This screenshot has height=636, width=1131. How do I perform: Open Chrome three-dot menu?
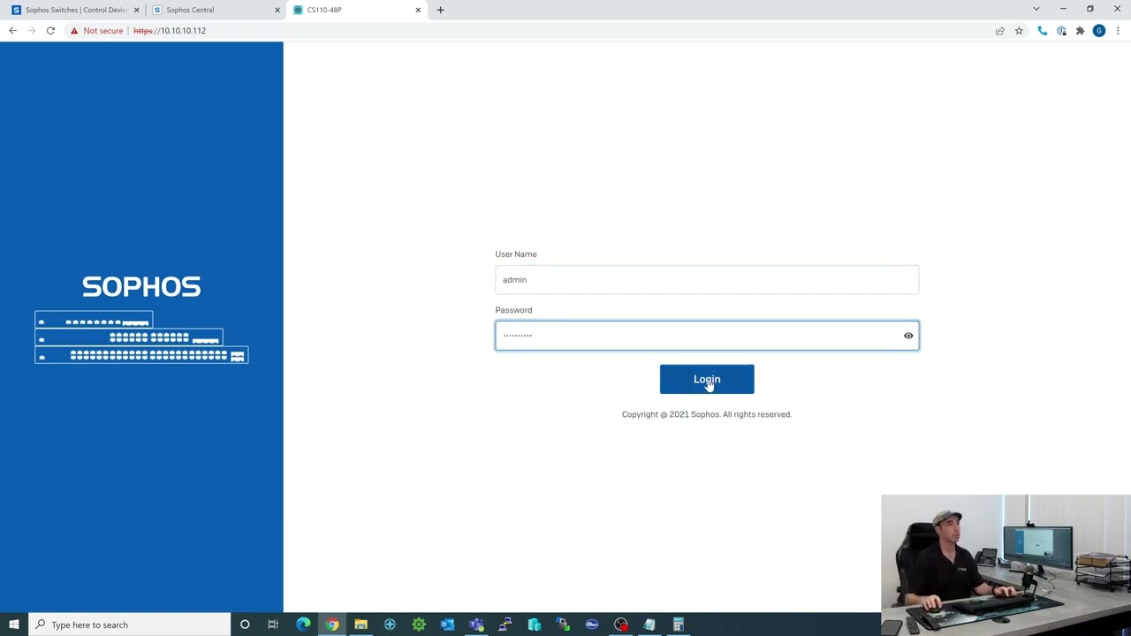point(1118,31)
